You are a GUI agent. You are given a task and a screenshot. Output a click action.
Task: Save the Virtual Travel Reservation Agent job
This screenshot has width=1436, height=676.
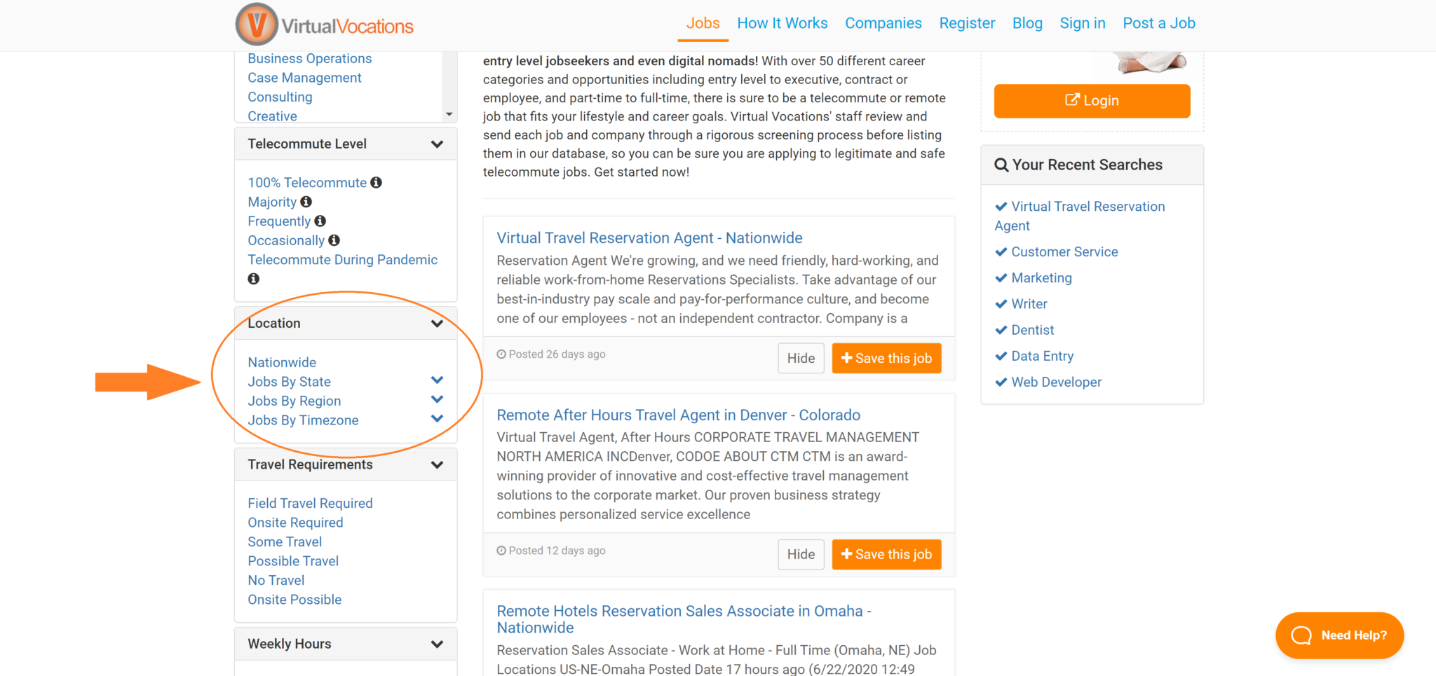tap(886, 359)
